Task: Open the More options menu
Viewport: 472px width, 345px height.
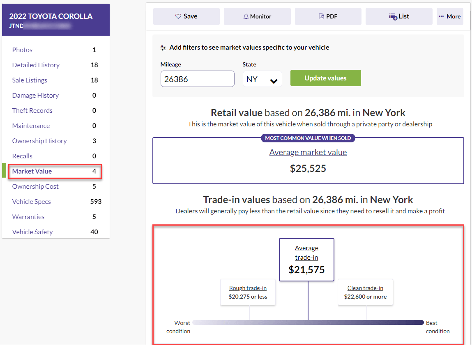Action: pos(450,16)
